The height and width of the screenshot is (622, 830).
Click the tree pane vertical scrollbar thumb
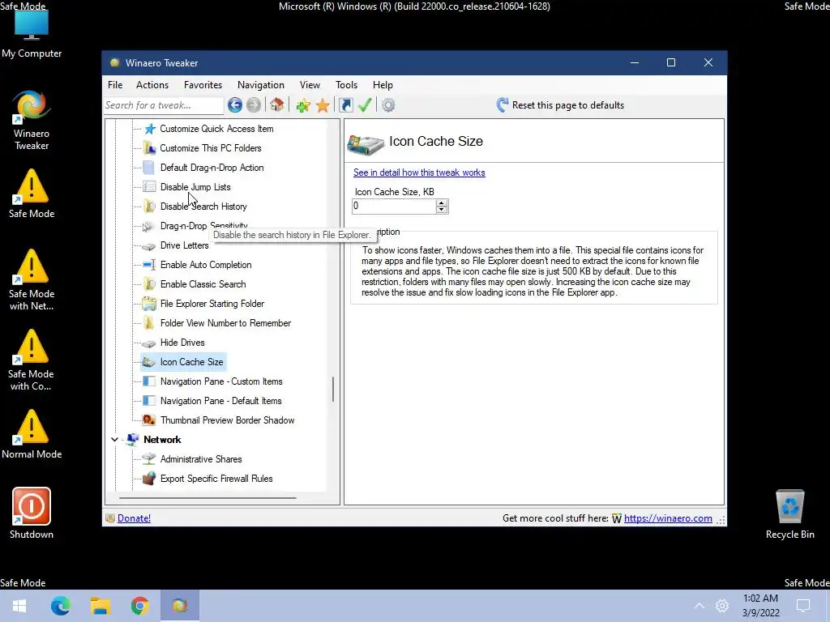tap(333, 390)
